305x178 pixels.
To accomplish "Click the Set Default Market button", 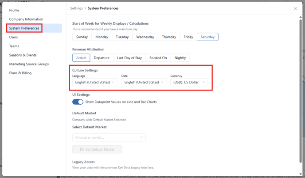I will 97,149.
